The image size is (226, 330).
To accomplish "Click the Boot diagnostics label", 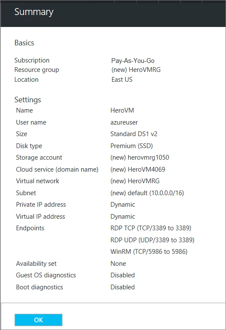I will pos(39,287).
